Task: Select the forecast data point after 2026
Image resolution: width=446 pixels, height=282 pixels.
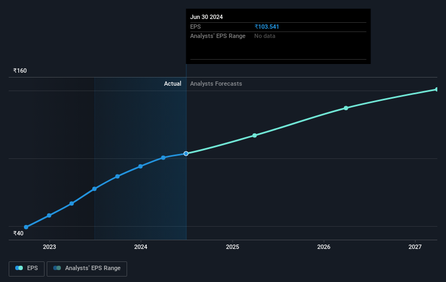Action: pyautogui.click(x=346, y=108)
